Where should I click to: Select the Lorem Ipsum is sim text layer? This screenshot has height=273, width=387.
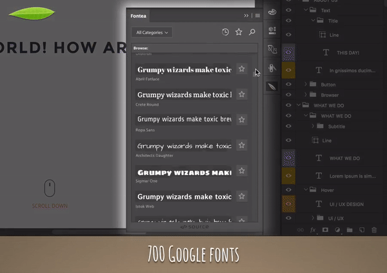coord(352,176)
